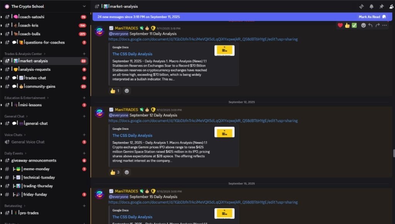Toggle the thumbs up reaction showing 3
This screenshot has height=224, width=395.
tap(115, 172)
